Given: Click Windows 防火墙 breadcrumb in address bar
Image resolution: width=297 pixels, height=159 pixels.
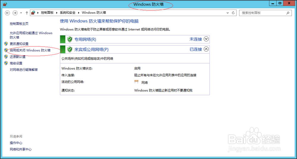Looking at the screenshot, I should 94,13.
